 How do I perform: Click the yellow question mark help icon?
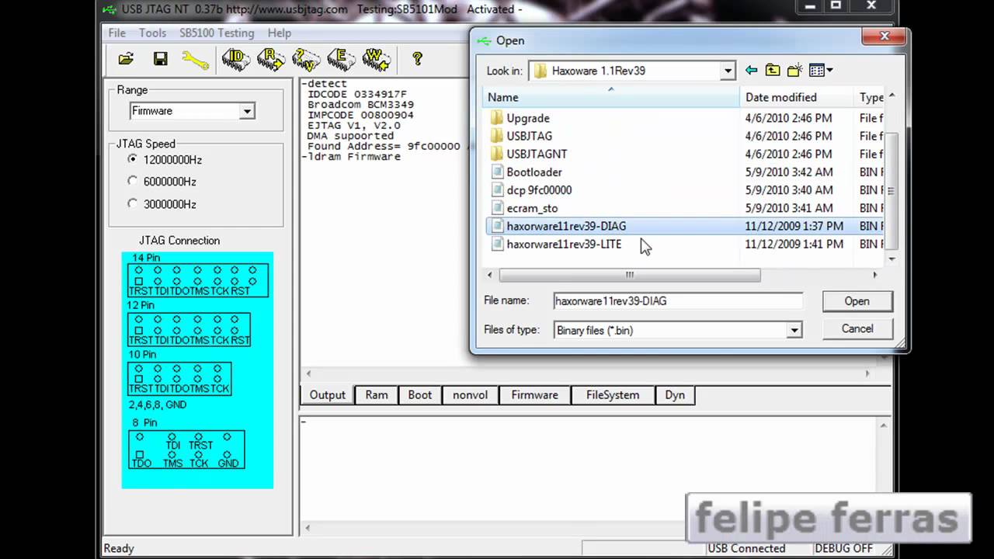tap(417, 59)
